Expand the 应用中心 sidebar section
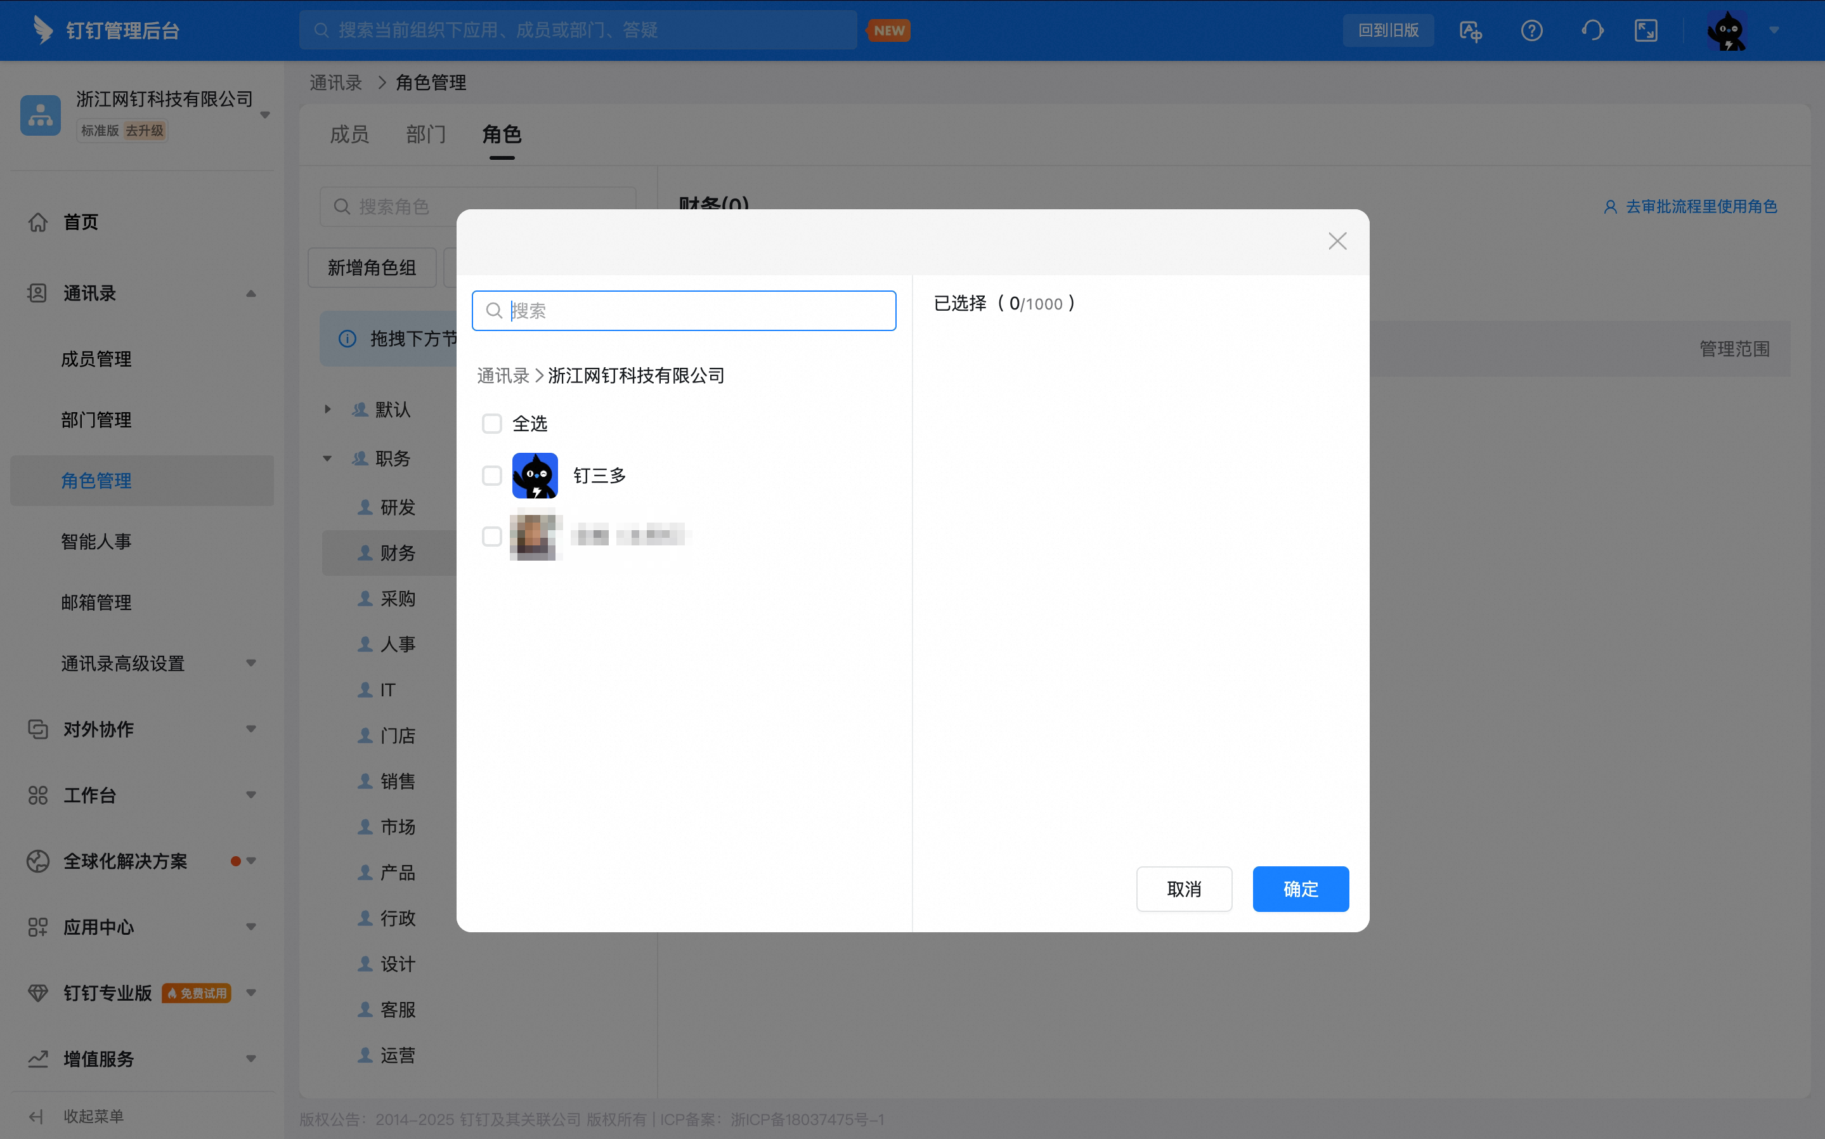 251,927
